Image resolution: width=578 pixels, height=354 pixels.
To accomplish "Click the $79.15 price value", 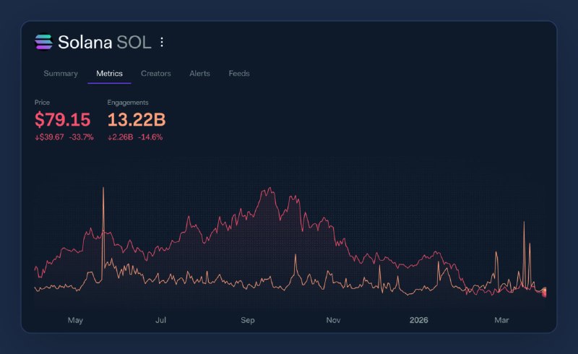I will 64,119.
